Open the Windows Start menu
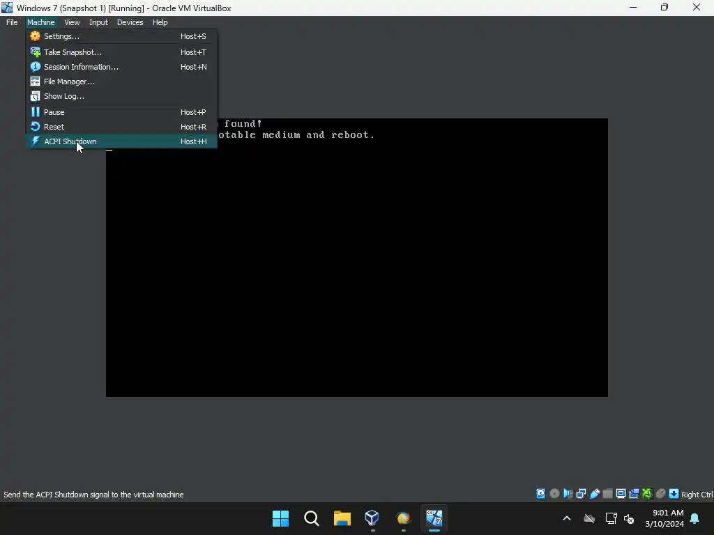Viewport: 714px width, 535px height. (280, 518)
